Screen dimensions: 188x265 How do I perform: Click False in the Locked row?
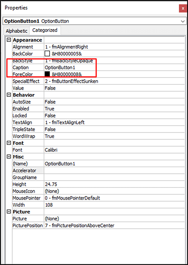(x=50, y=116)
